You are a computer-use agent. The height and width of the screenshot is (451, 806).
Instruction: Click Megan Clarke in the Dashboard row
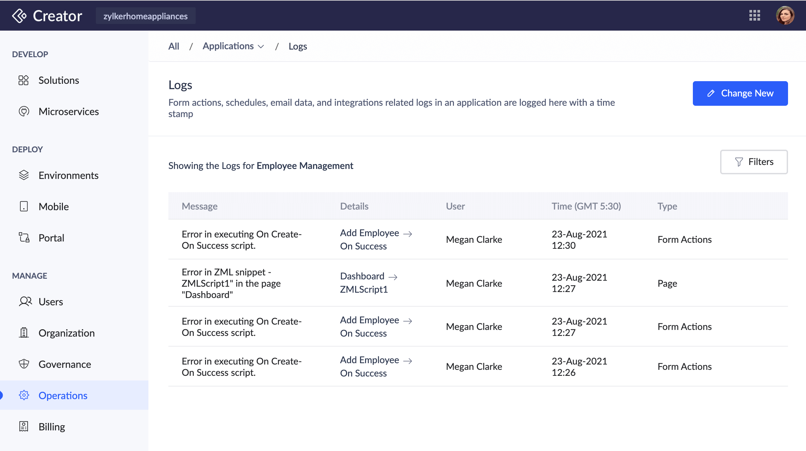pyautogui.click(x=474, y=283)
